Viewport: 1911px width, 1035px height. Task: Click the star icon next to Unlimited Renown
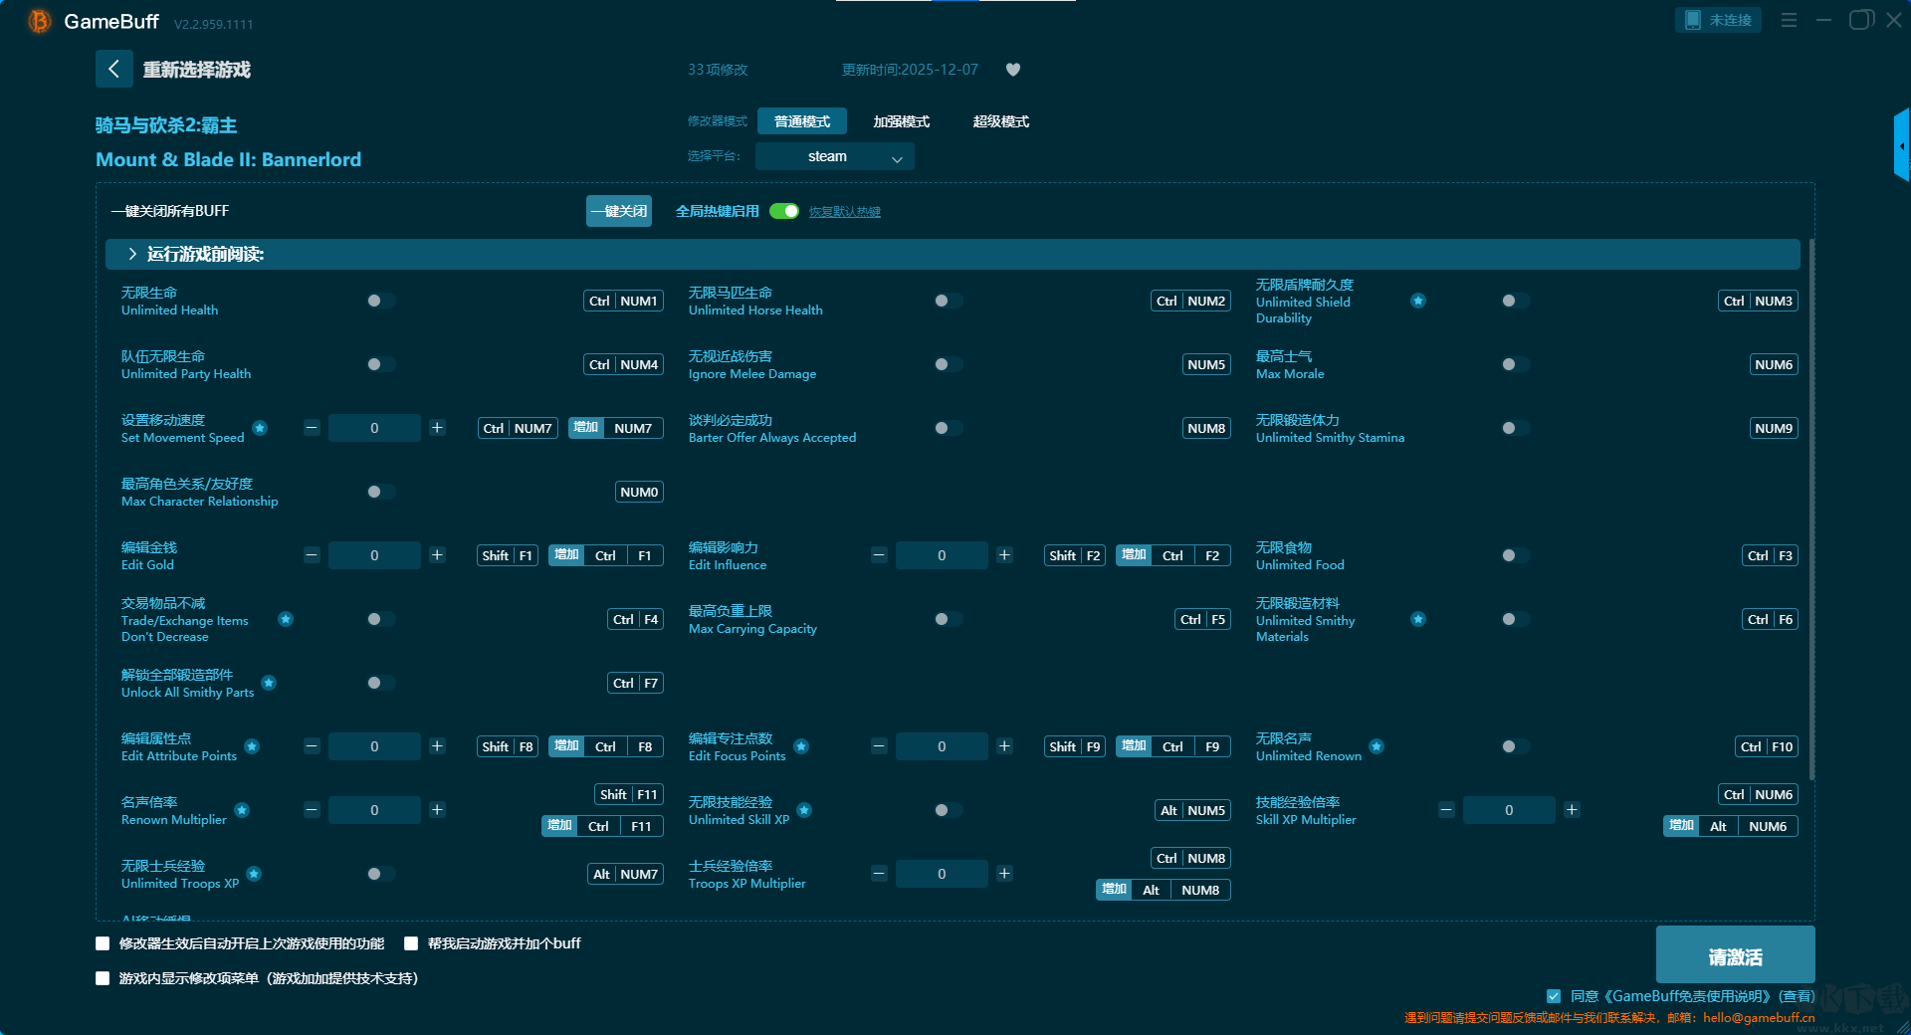(1377, 746)
